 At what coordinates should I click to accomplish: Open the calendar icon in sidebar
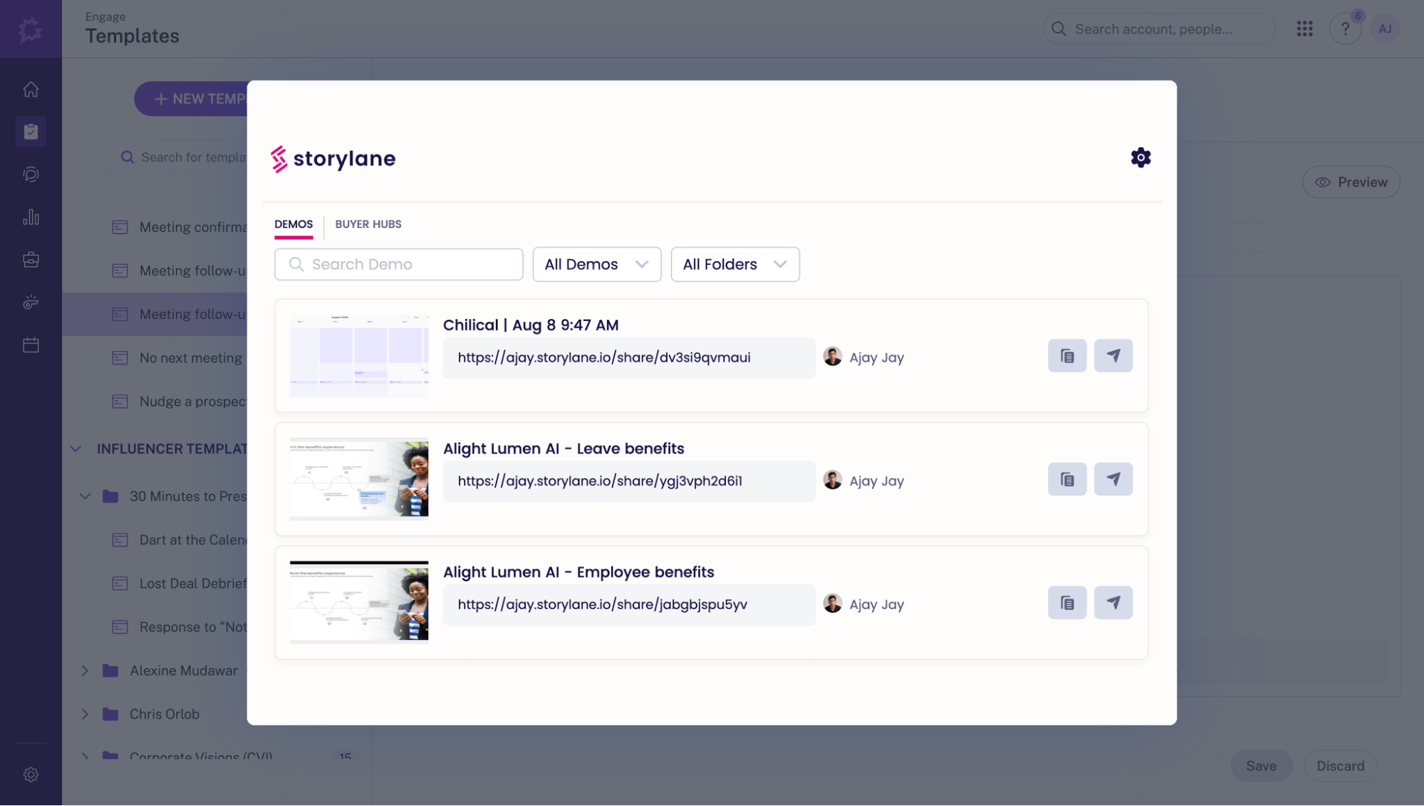coord(31,345)
